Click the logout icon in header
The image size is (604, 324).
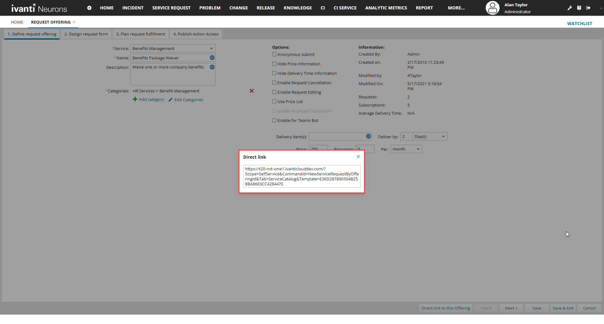[x=588, y=8]
